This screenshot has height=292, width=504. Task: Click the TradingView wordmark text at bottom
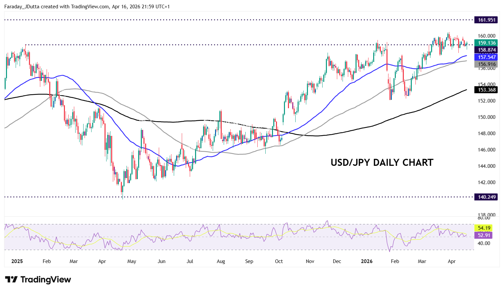tap(46, 279)
